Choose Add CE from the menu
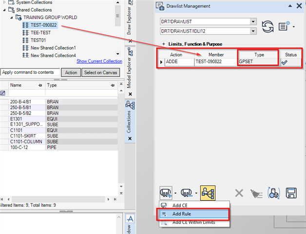 [x=194, y=205]
